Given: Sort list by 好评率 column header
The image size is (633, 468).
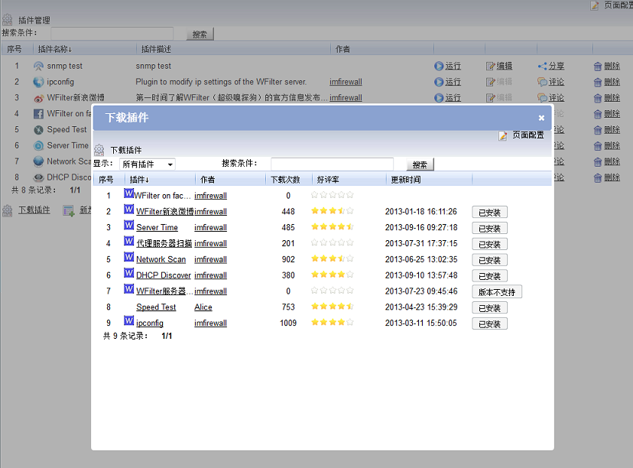Looking at the screenshot, I should 328,180.
